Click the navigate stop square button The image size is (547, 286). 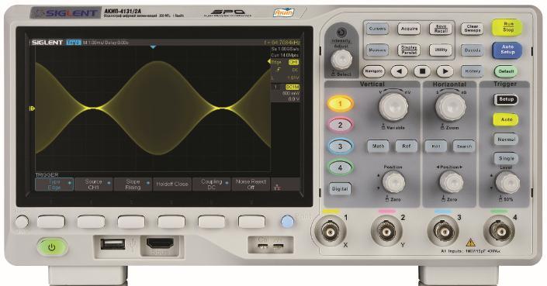pyautogui.click(x=422, y=71)
